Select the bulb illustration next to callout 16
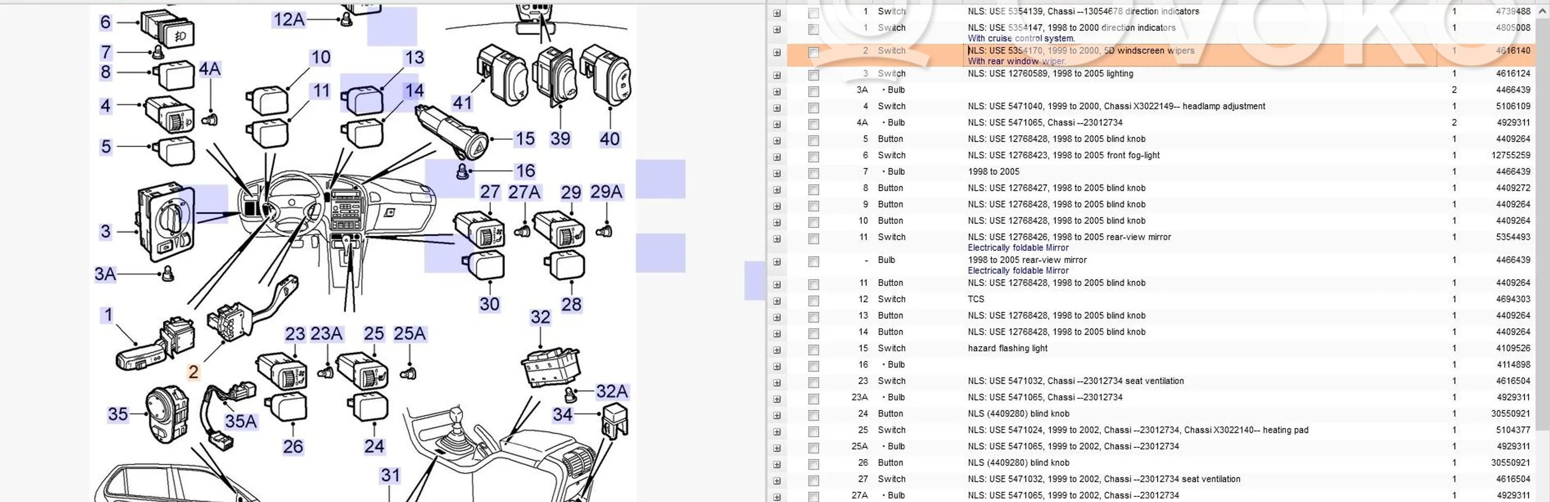This screenshot has height=502, width=1550. click(x=462, y=172)
